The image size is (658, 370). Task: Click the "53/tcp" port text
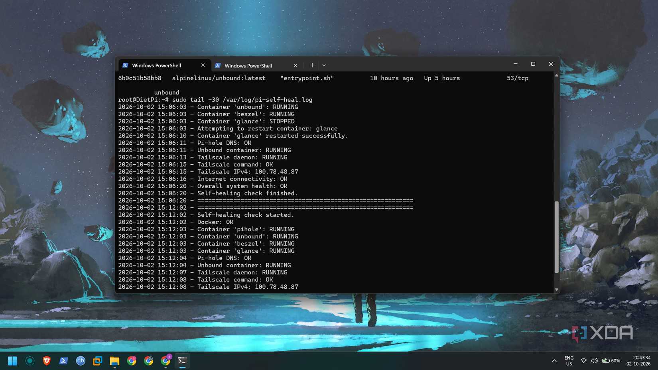coord(518,78)
